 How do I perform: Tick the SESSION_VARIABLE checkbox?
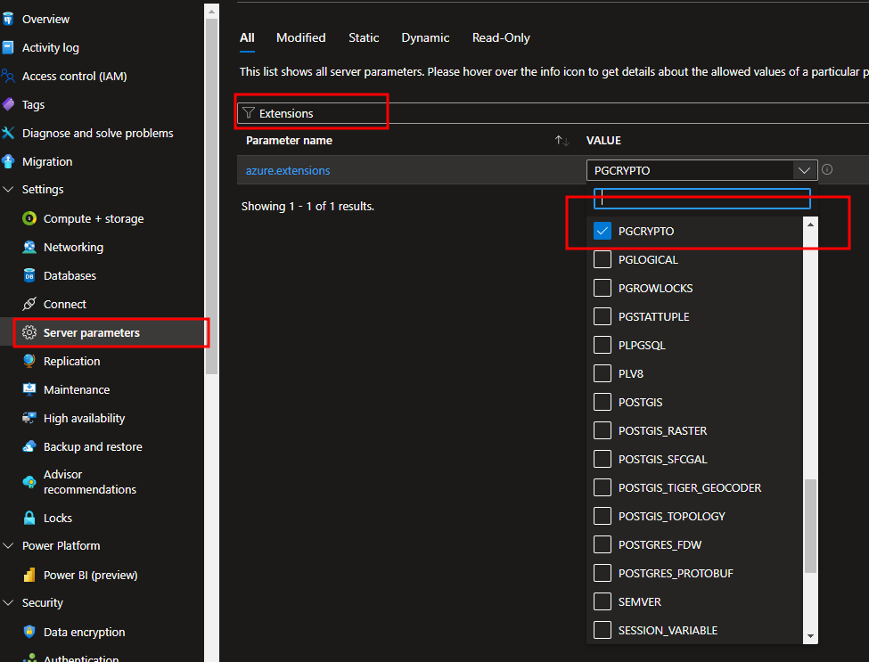(x=603, y=631)
